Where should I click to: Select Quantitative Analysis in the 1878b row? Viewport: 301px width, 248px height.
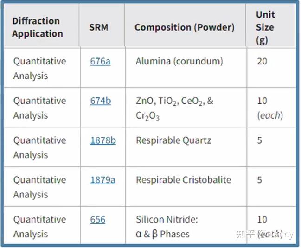[39, 147]
